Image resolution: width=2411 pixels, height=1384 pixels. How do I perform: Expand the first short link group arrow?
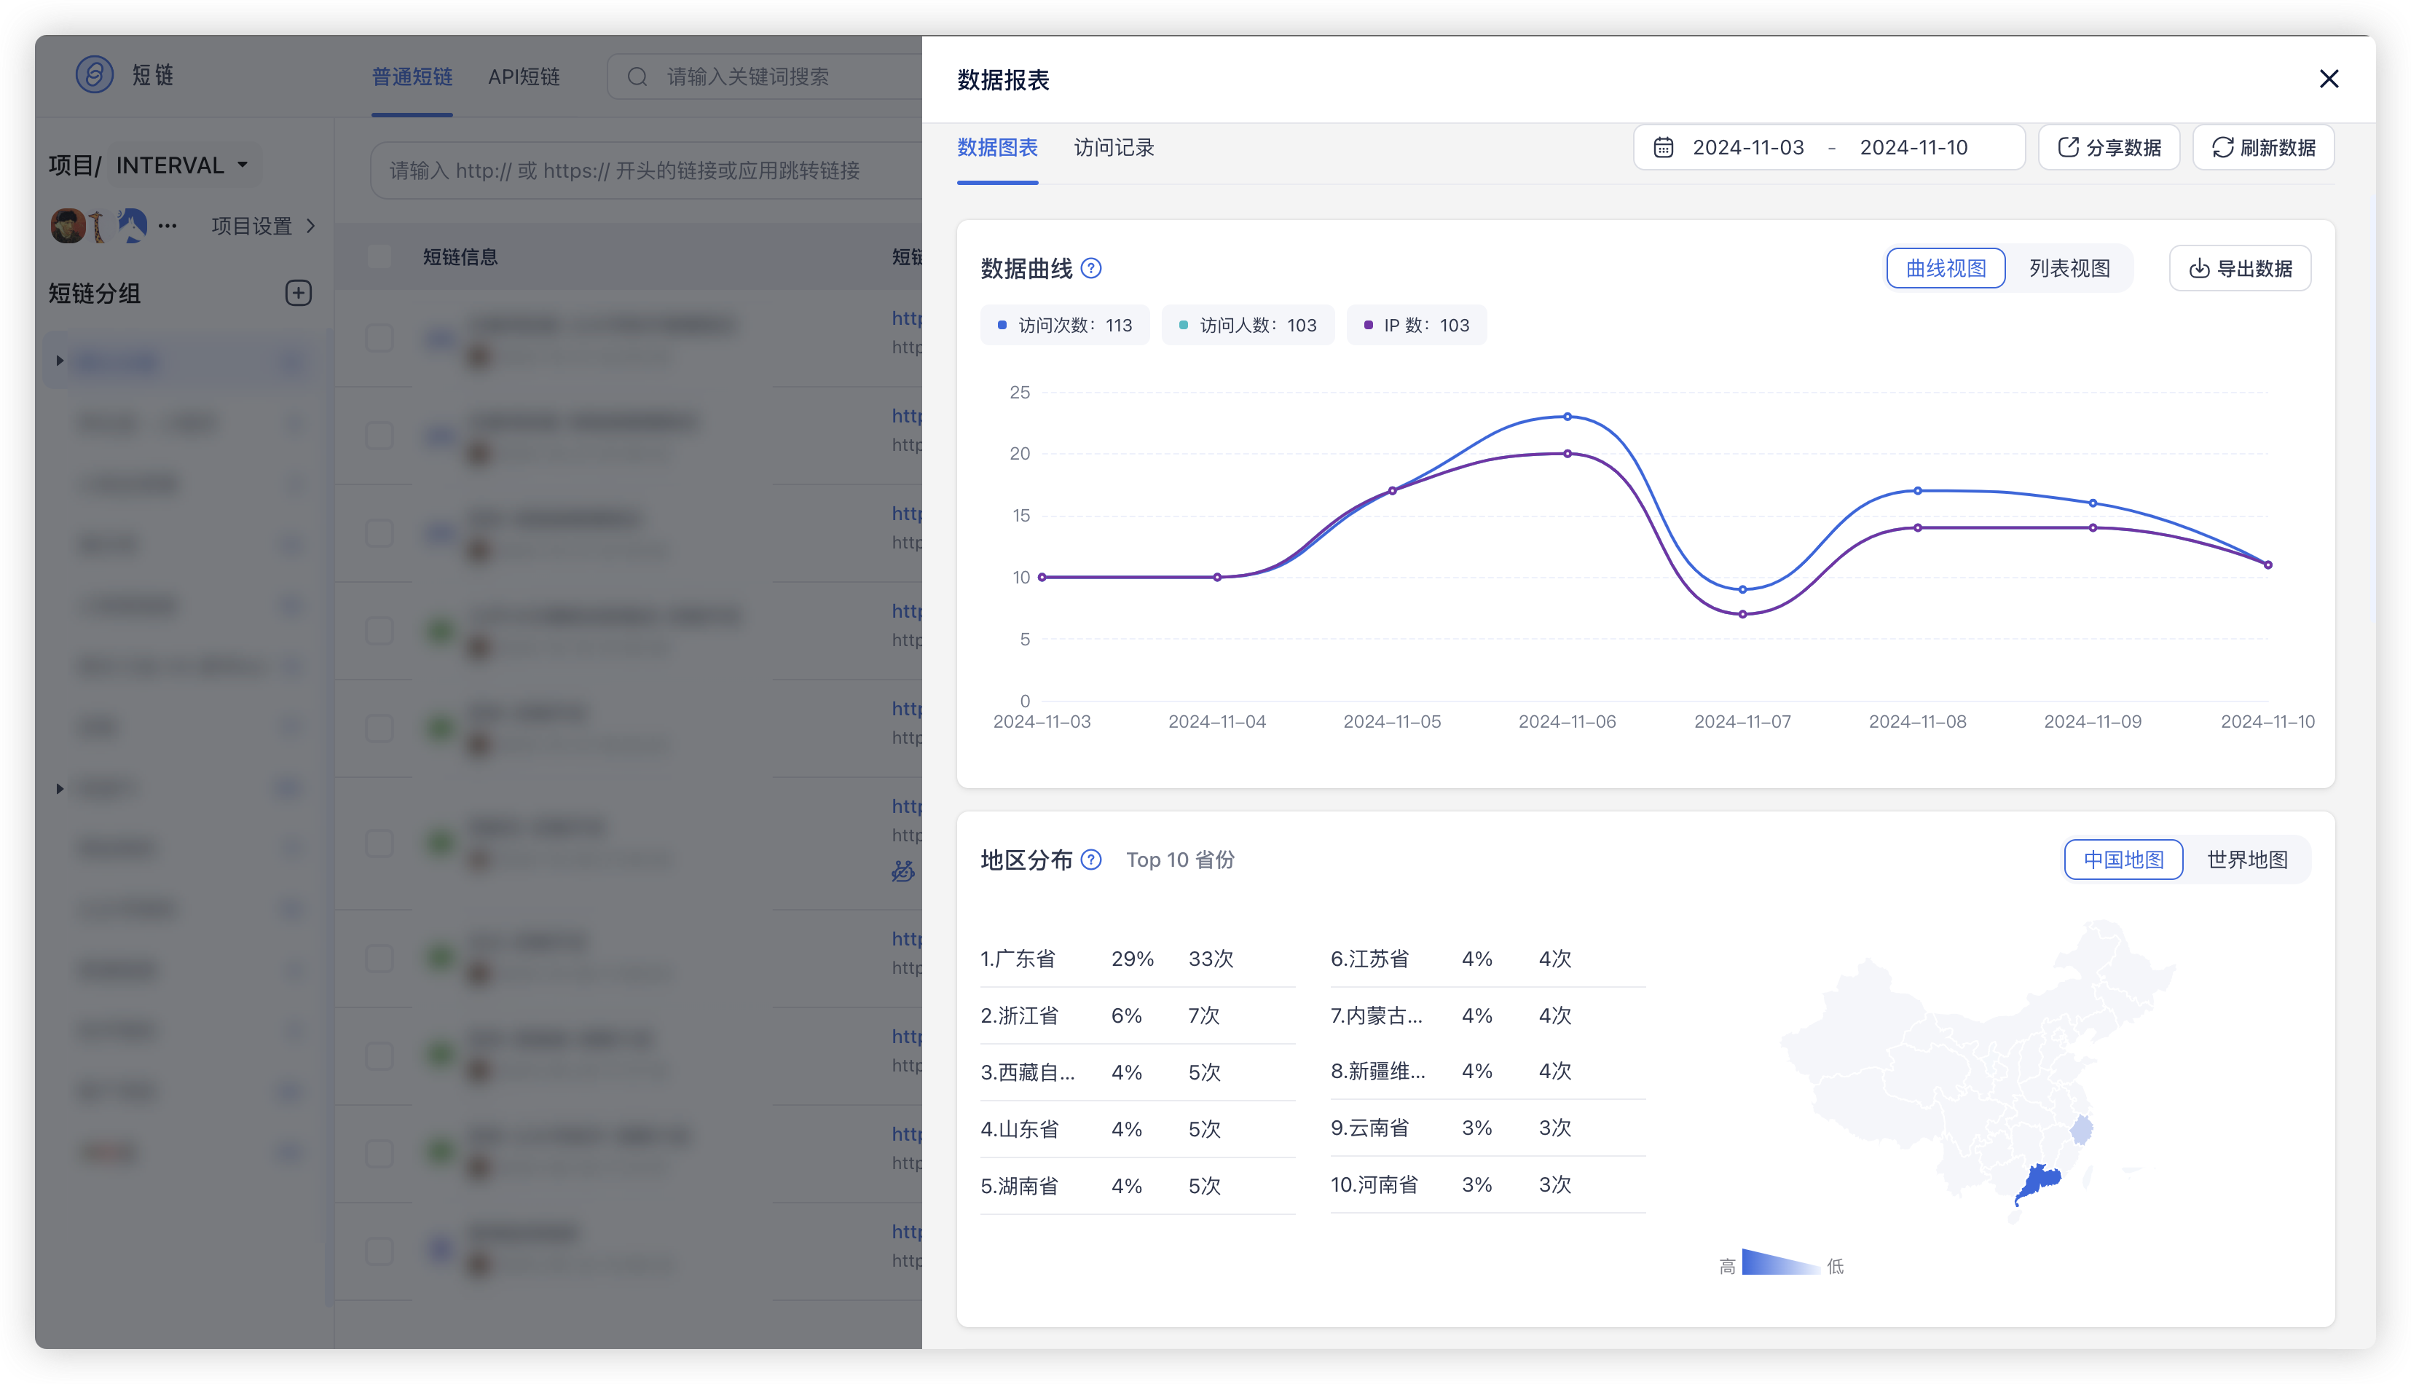coord(59,361)
